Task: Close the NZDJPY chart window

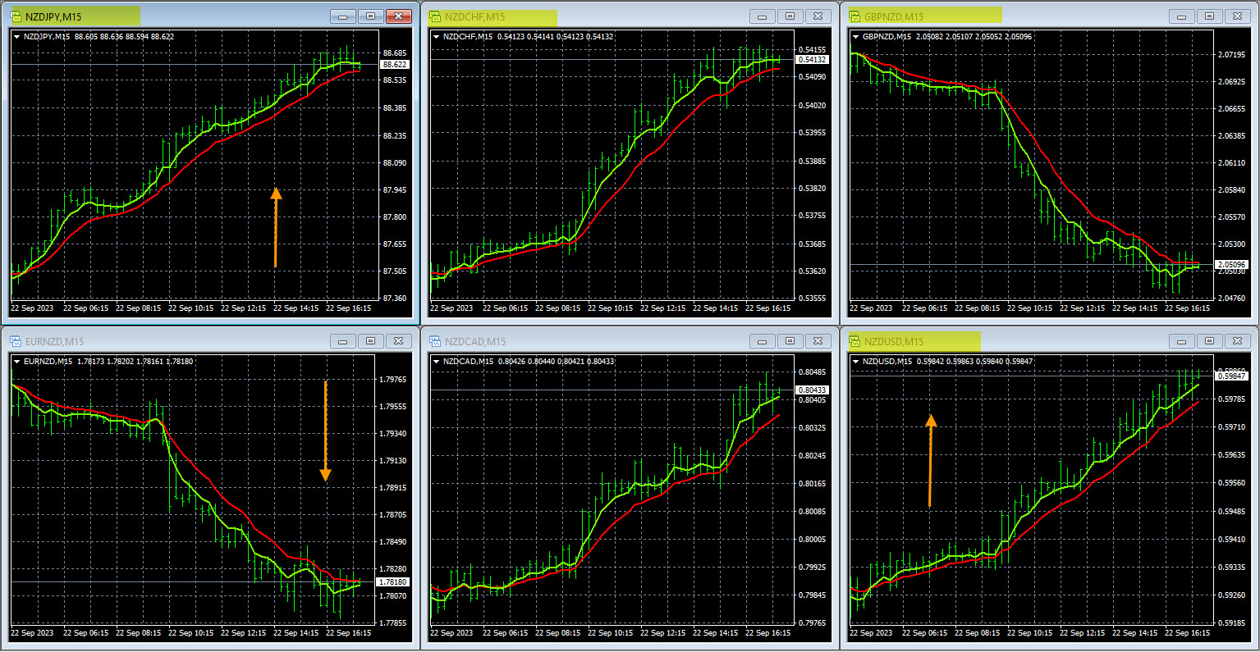Action: tap(399, 16)
